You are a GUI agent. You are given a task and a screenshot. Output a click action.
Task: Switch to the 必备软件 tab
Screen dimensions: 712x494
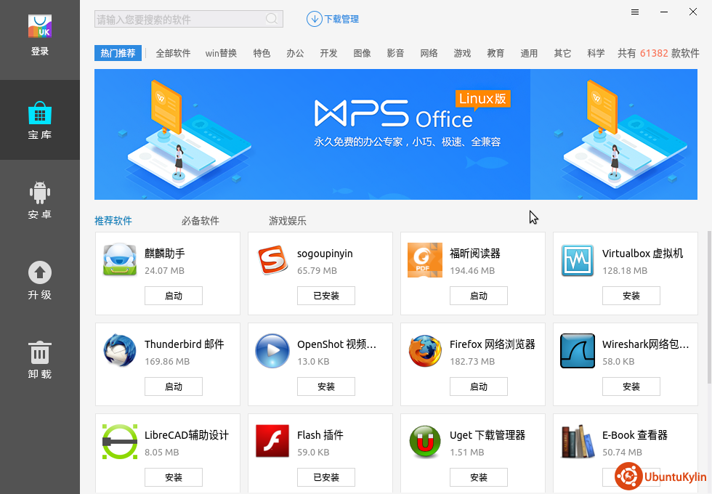(x=200, y=221)
